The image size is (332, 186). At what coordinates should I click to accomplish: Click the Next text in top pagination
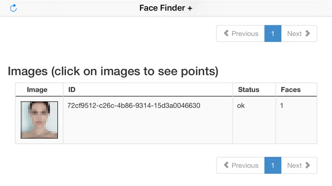(x=294, y=34)
